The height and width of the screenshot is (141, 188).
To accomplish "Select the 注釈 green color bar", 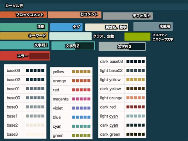I will tap(24, 27).
